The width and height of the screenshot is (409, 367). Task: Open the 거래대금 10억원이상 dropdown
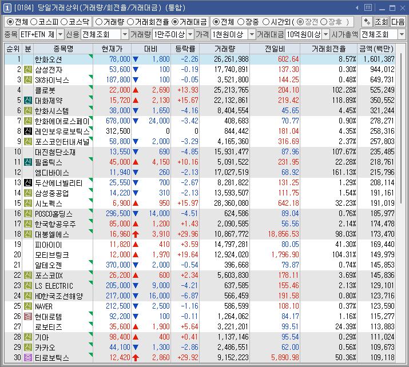pos(326,34)
